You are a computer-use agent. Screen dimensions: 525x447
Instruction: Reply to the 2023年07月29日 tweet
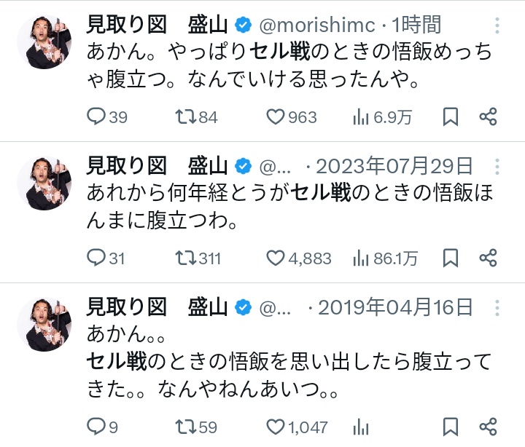point(97,258)
